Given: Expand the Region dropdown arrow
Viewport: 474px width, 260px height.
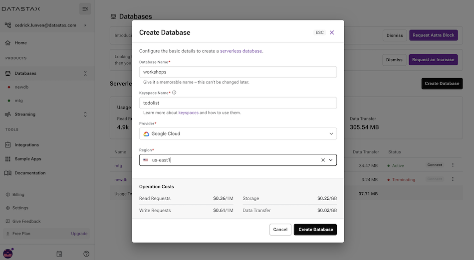Looking at the screenshot, I should 331,160.
